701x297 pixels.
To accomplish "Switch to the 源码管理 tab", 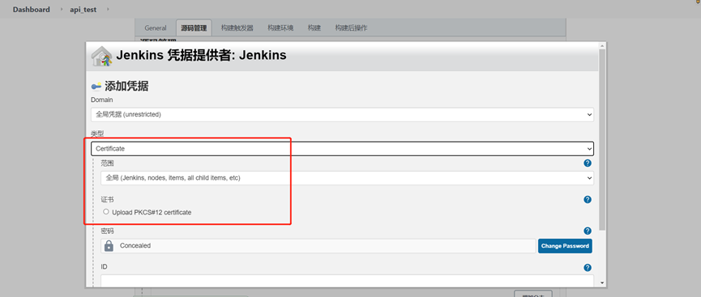I will click(x=194, y=28).
